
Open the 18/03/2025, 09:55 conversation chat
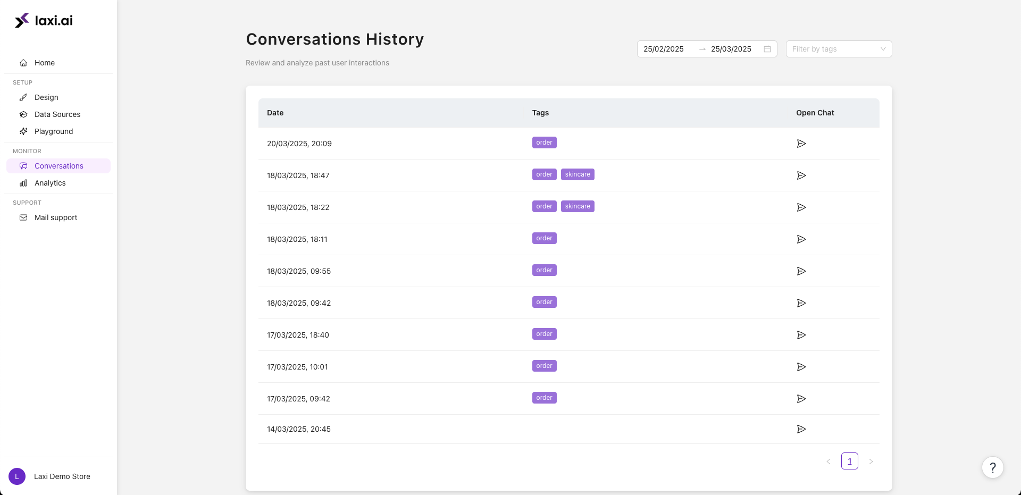801,271
